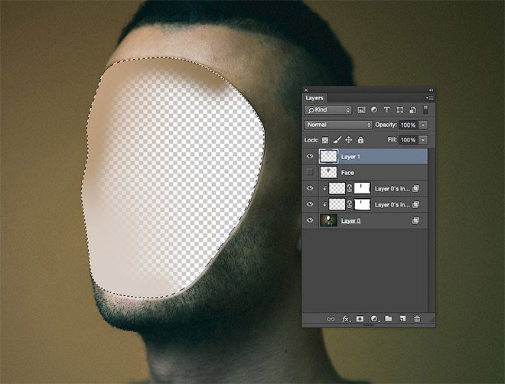Select the 'Face' layer name
Image resolution: width=505 pixels, height=384 pixels.
(347, 173)
